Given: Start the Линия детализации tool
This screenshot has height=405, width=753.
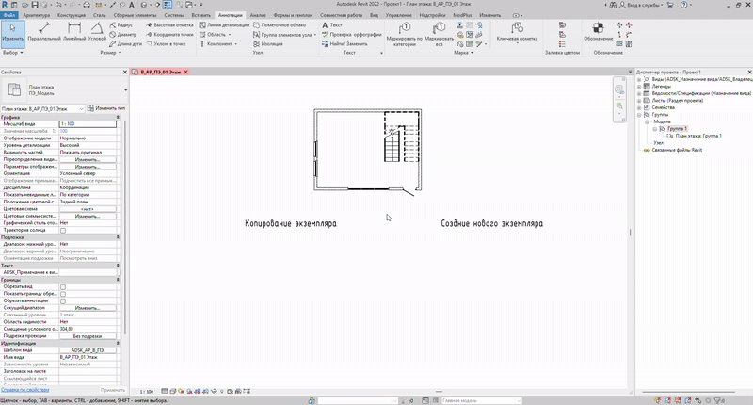Looking at the screenshot, I should 224,25.
